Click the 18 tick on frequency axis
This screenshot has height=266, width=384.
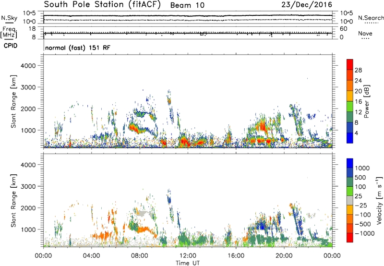coord(32,29)
